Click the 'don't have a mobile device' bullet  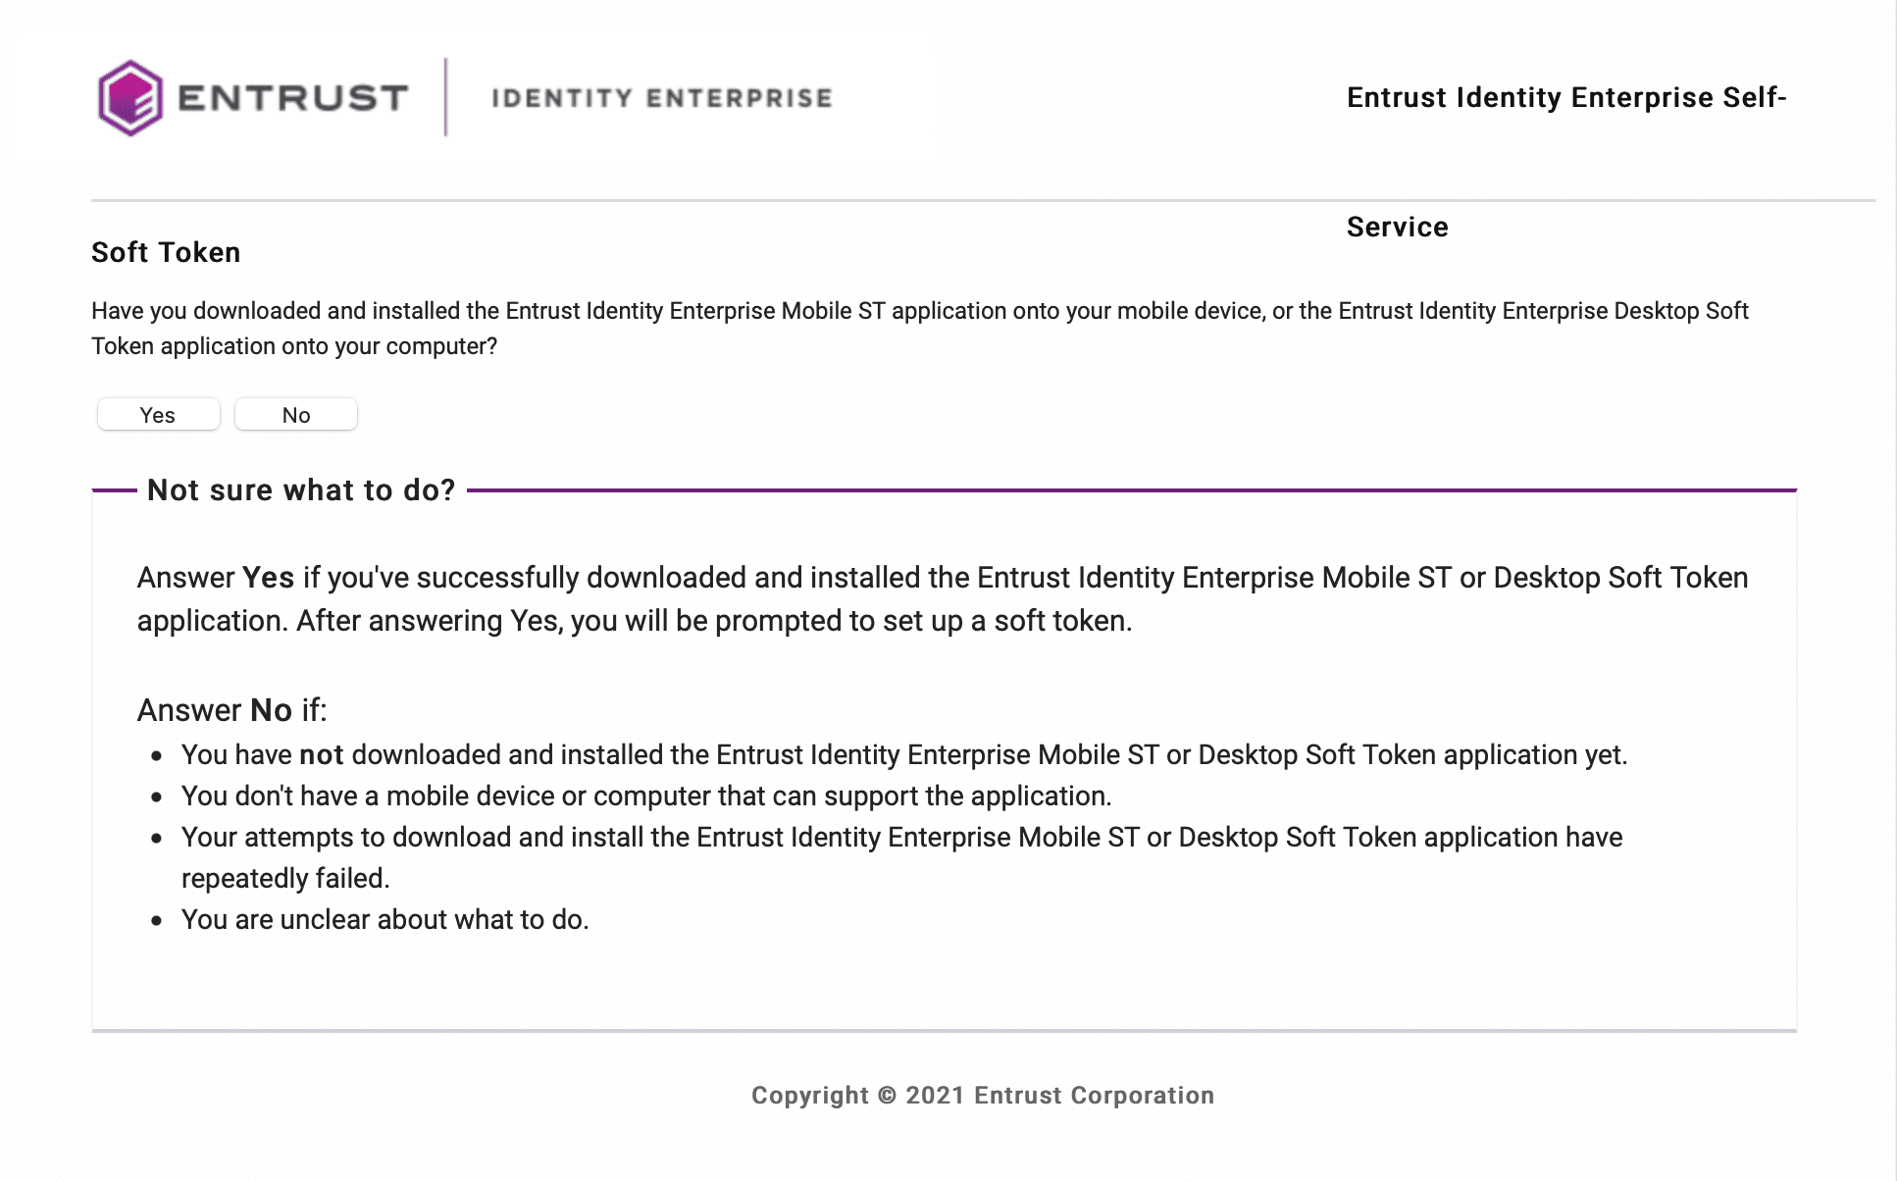click(645, 796)
